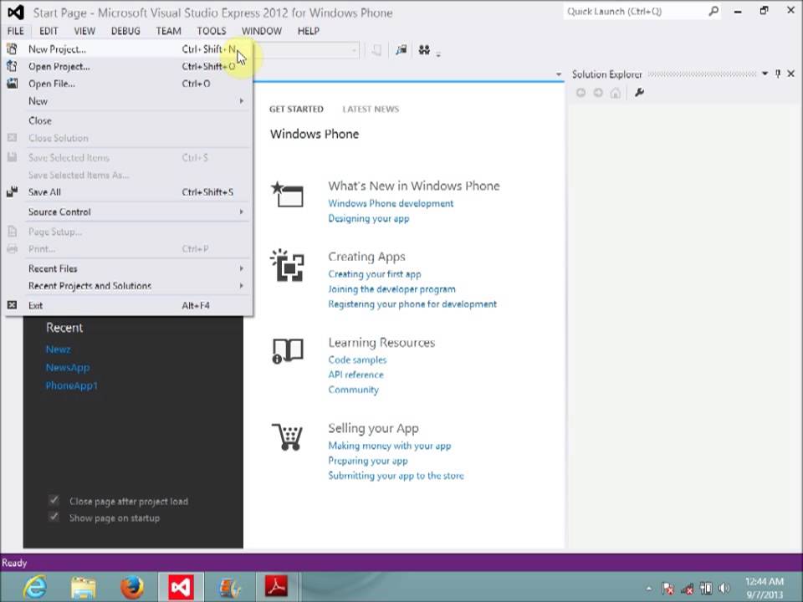Click Exit in the File menu
This screenshot has width=803, height=602.
pos(128,306)
